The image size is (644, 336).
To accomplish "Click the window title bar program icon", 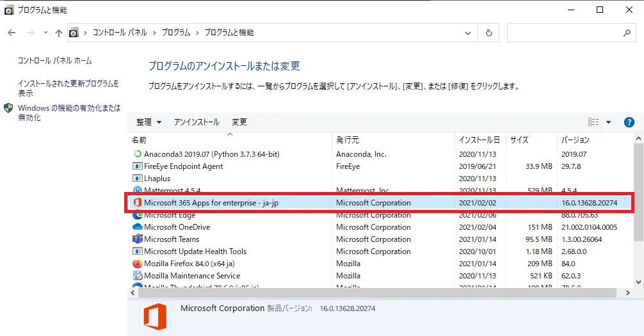I will (x=8, y=10).
